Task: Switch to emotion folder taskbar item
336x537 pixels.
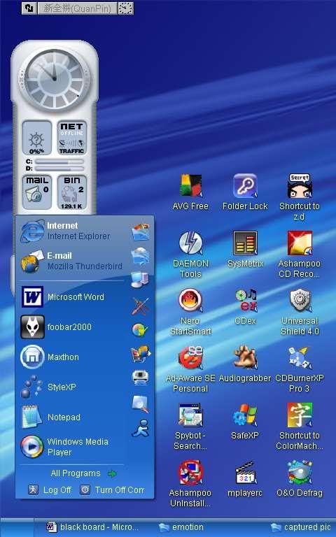Action: [x=181, y=527]
